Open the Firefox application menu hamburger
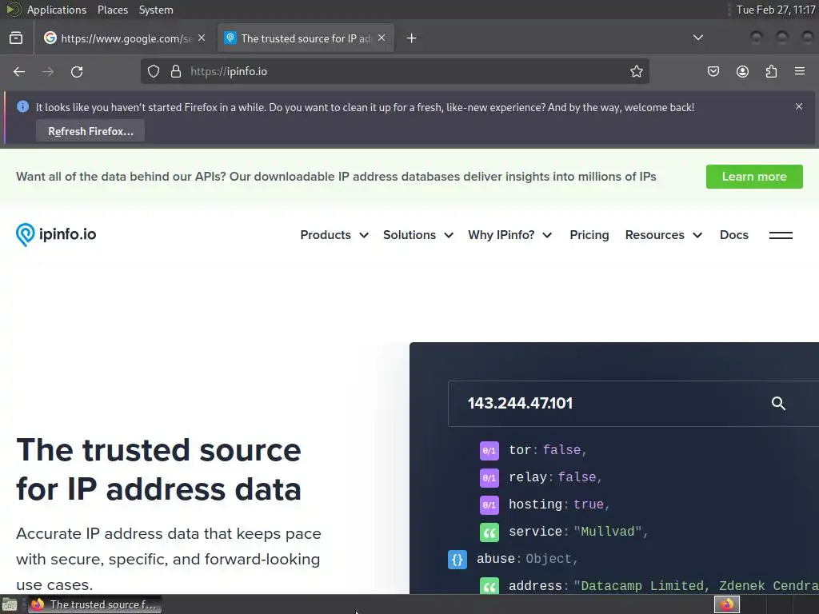The height and width of the screenshot is (614, 819). click(x=800, y=71)
